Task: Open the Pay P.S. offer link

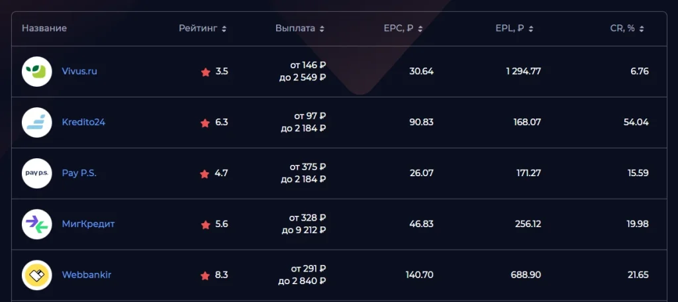Action: point(79,174)
